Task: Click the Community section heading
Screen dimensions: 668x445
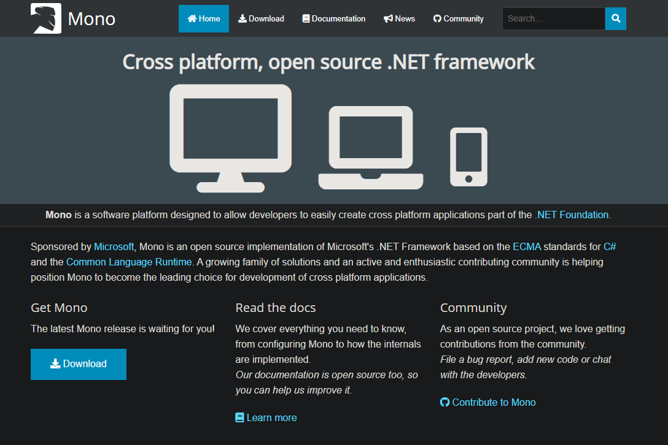Action: pyautogui.click(x=473, y=308)
